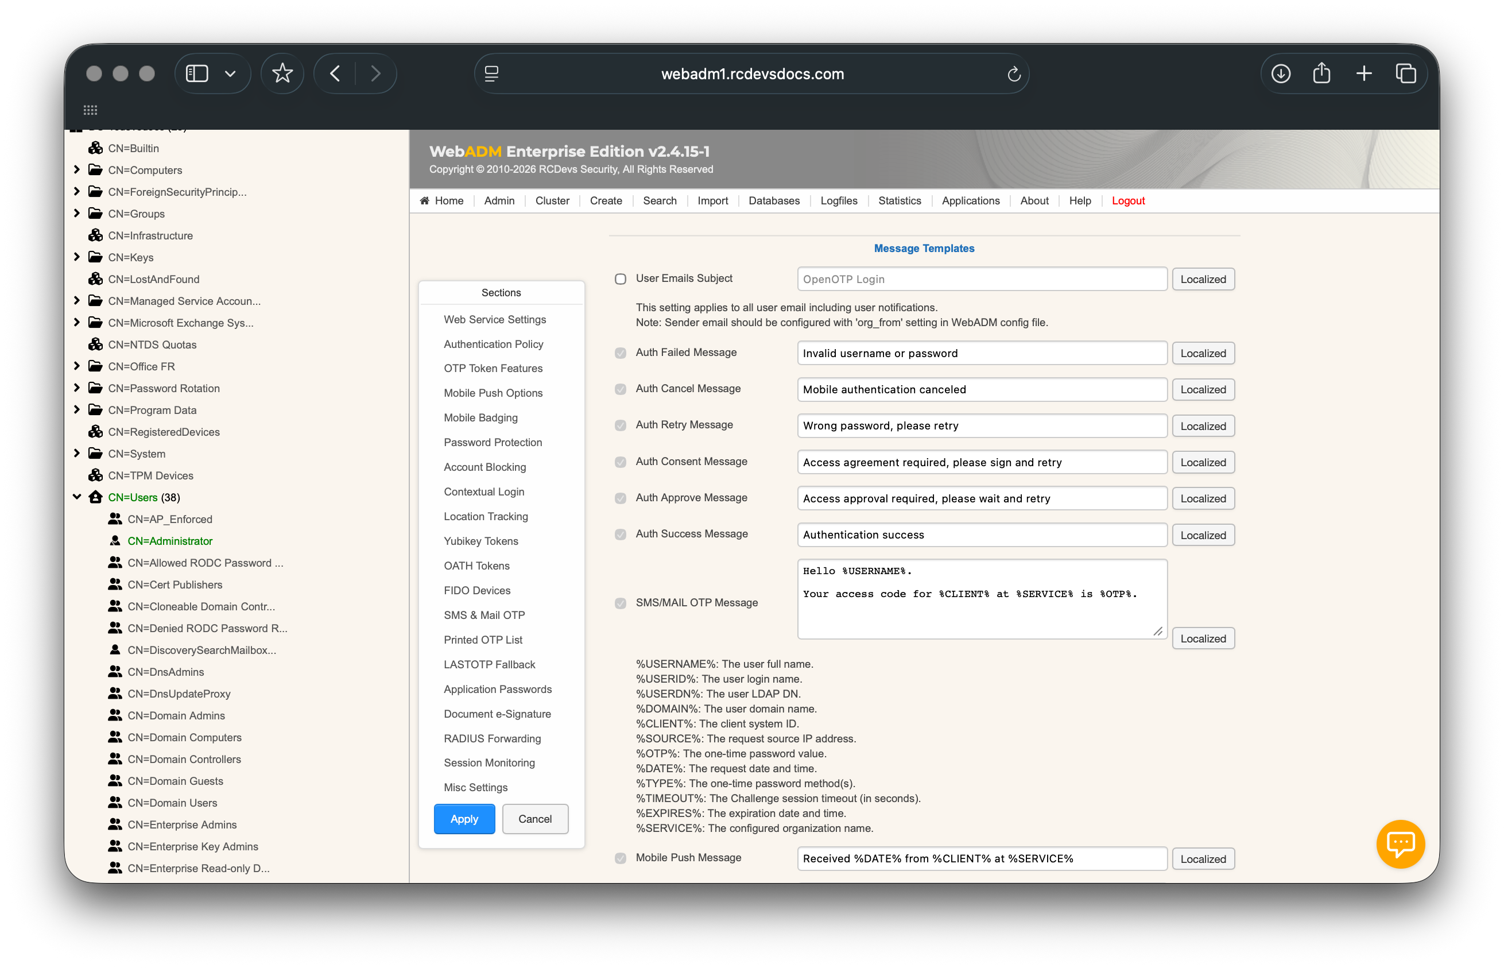This screenshot has height=968, width=1504.
Task: Open the tab overview icon
Action: (1405, 73)
